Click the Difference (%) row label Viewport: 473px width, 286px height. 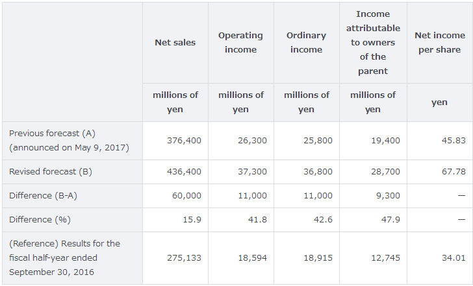(40, 219)
